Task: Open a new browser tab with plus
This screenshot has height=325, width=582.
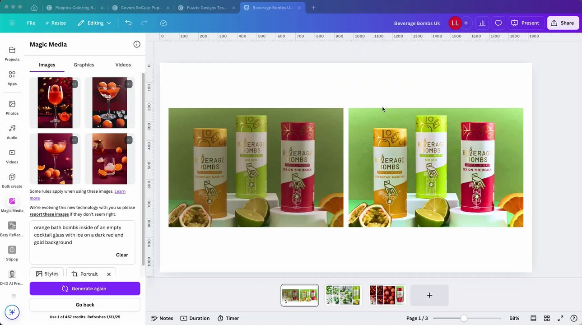Action: 313,8
